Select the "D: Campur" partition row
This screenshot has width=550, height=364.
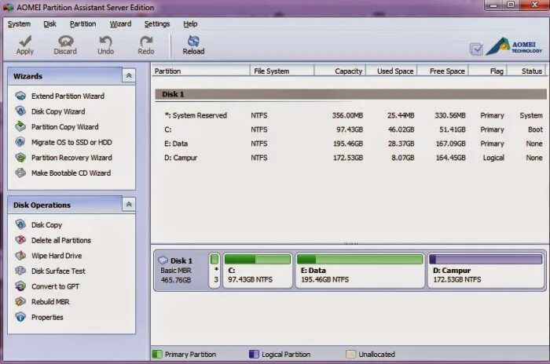click(350, 158)
